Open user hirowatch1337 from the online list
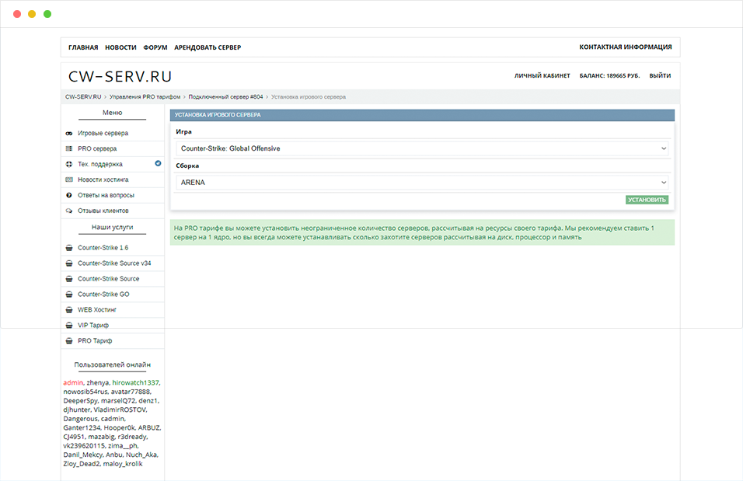 click(x=135, y=383)
